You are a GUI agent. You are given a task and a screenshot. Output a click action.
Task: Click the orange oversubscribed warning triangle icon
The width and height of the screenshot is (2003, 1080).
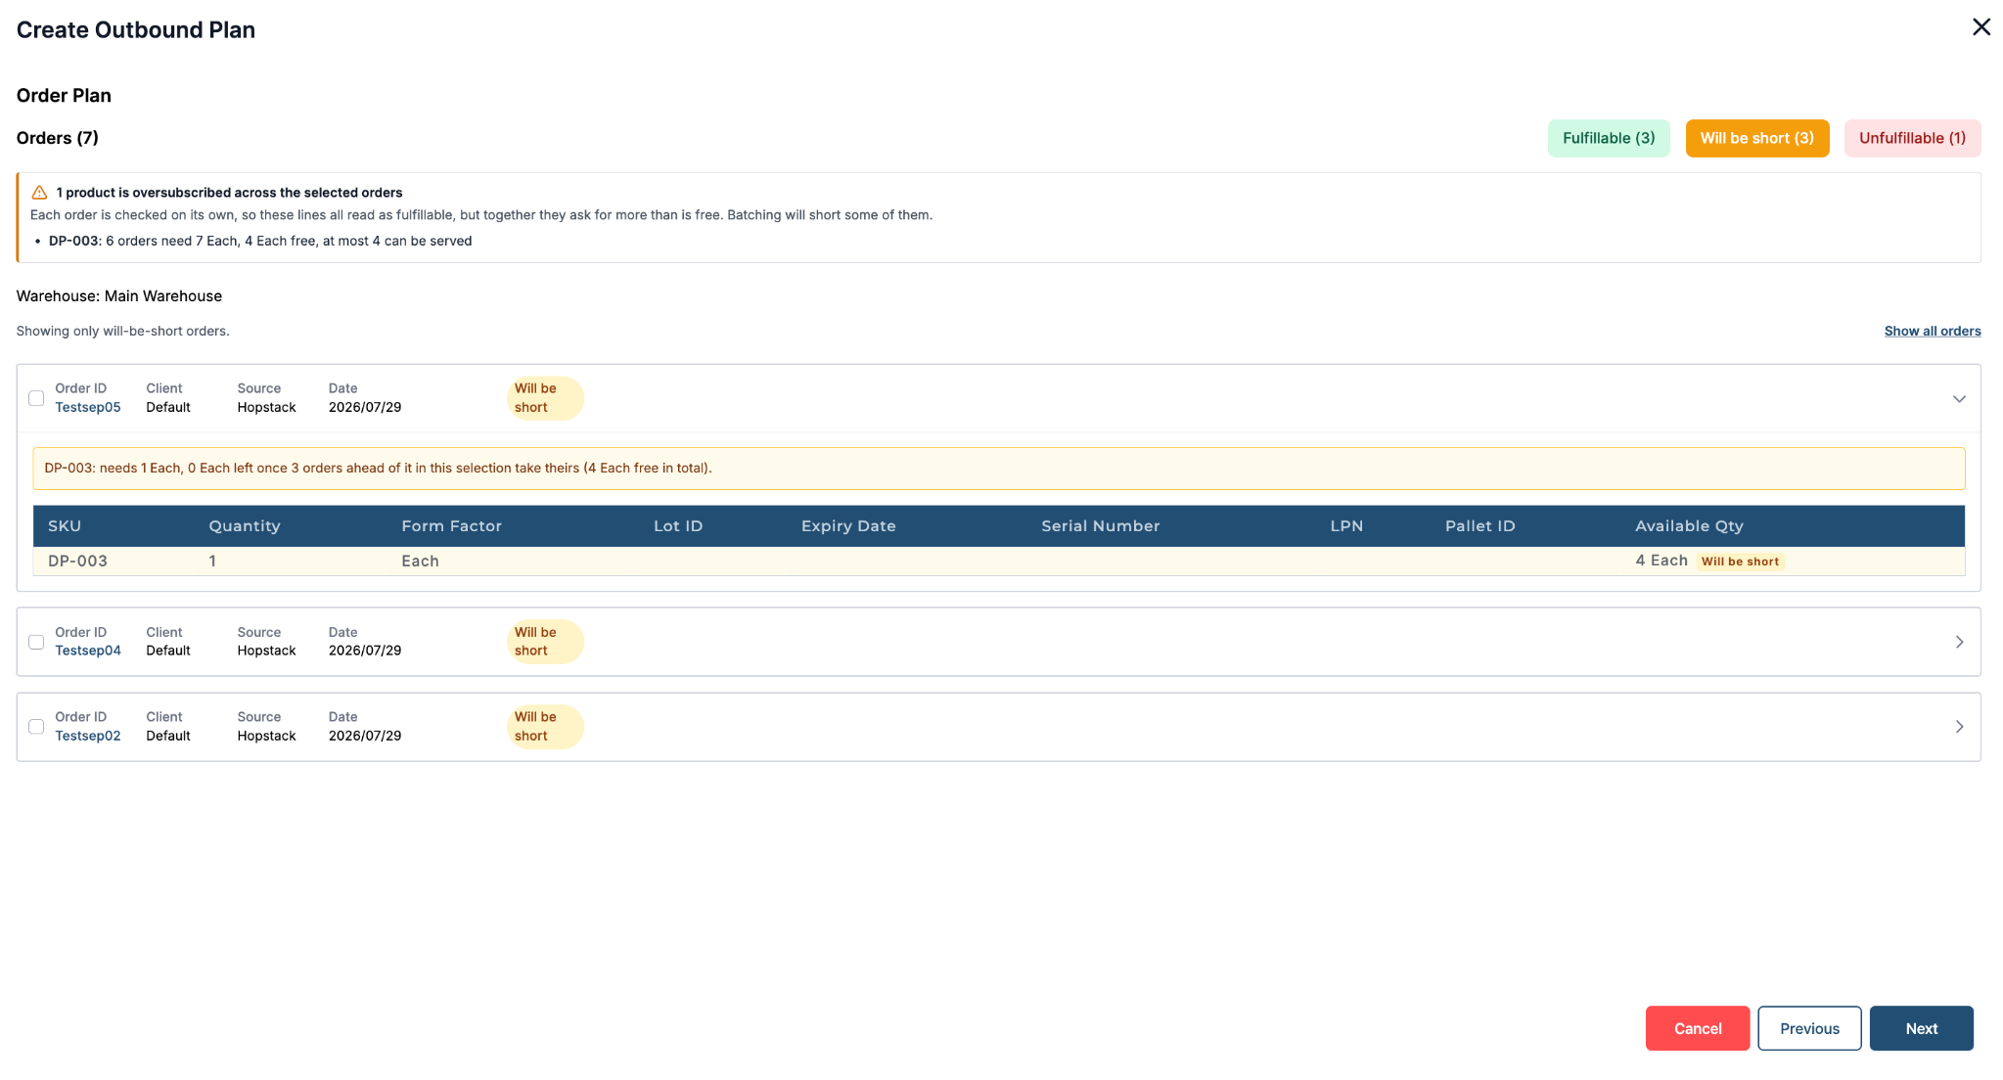39,193
